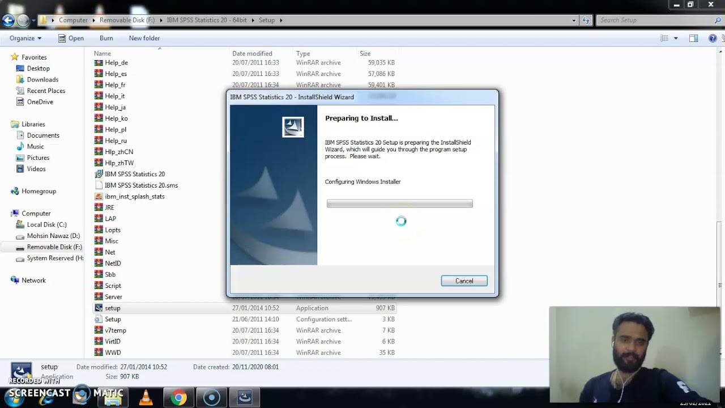Screen dimensions: 725x408
Task: Create a New folder from the toolbar
Action: (144, 39)
